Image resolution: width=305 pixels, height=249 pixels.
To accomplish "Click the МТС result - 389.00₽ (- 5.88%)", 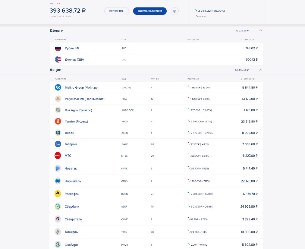I will [x=199, y=156].
